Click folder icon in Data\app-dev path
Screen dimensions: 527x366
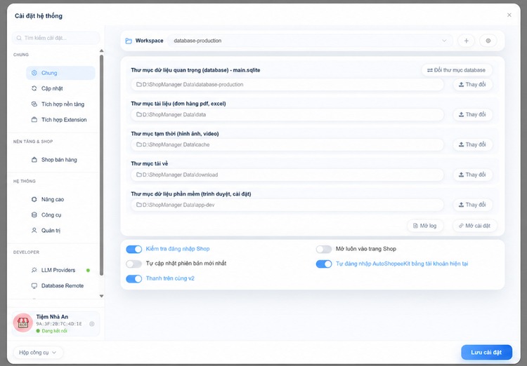[x=139, y=205]
